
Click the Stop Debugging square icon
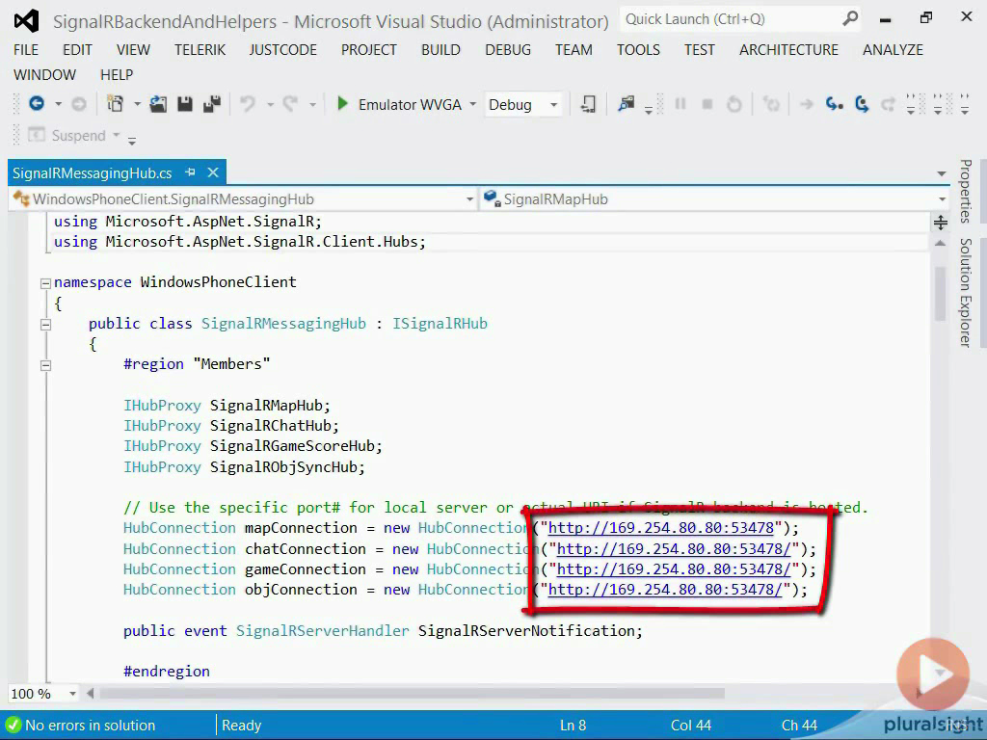coord(707,104)
